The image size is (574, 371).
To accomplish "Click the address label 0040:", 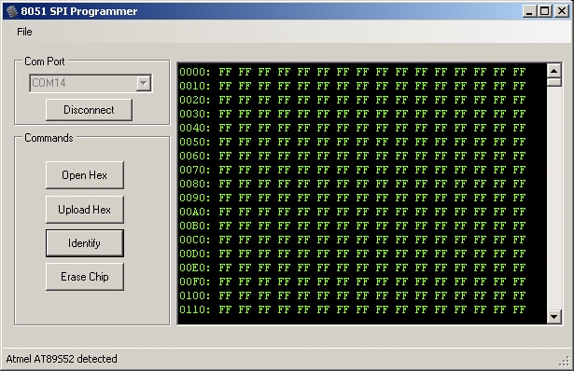I will [195, 128].
